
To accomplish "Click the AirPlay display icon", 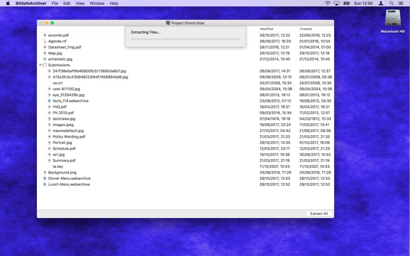I will (x=337, y=3).
